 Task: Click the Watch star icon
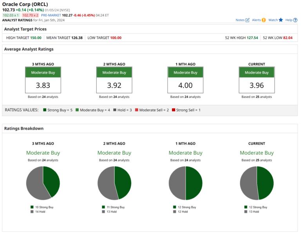(x=281, y=20)
